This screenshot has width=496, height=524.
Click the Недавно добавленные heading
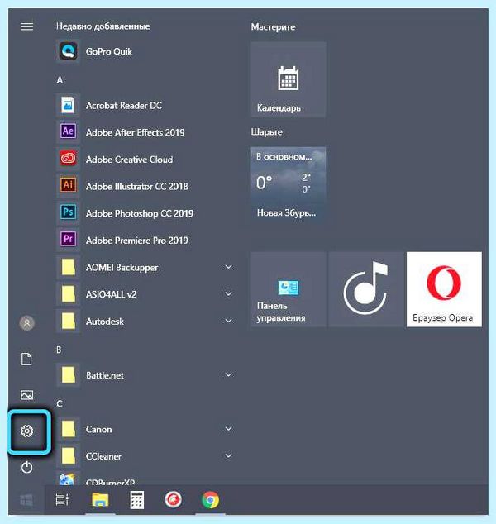pyautogui.click(x=103, y=26)
